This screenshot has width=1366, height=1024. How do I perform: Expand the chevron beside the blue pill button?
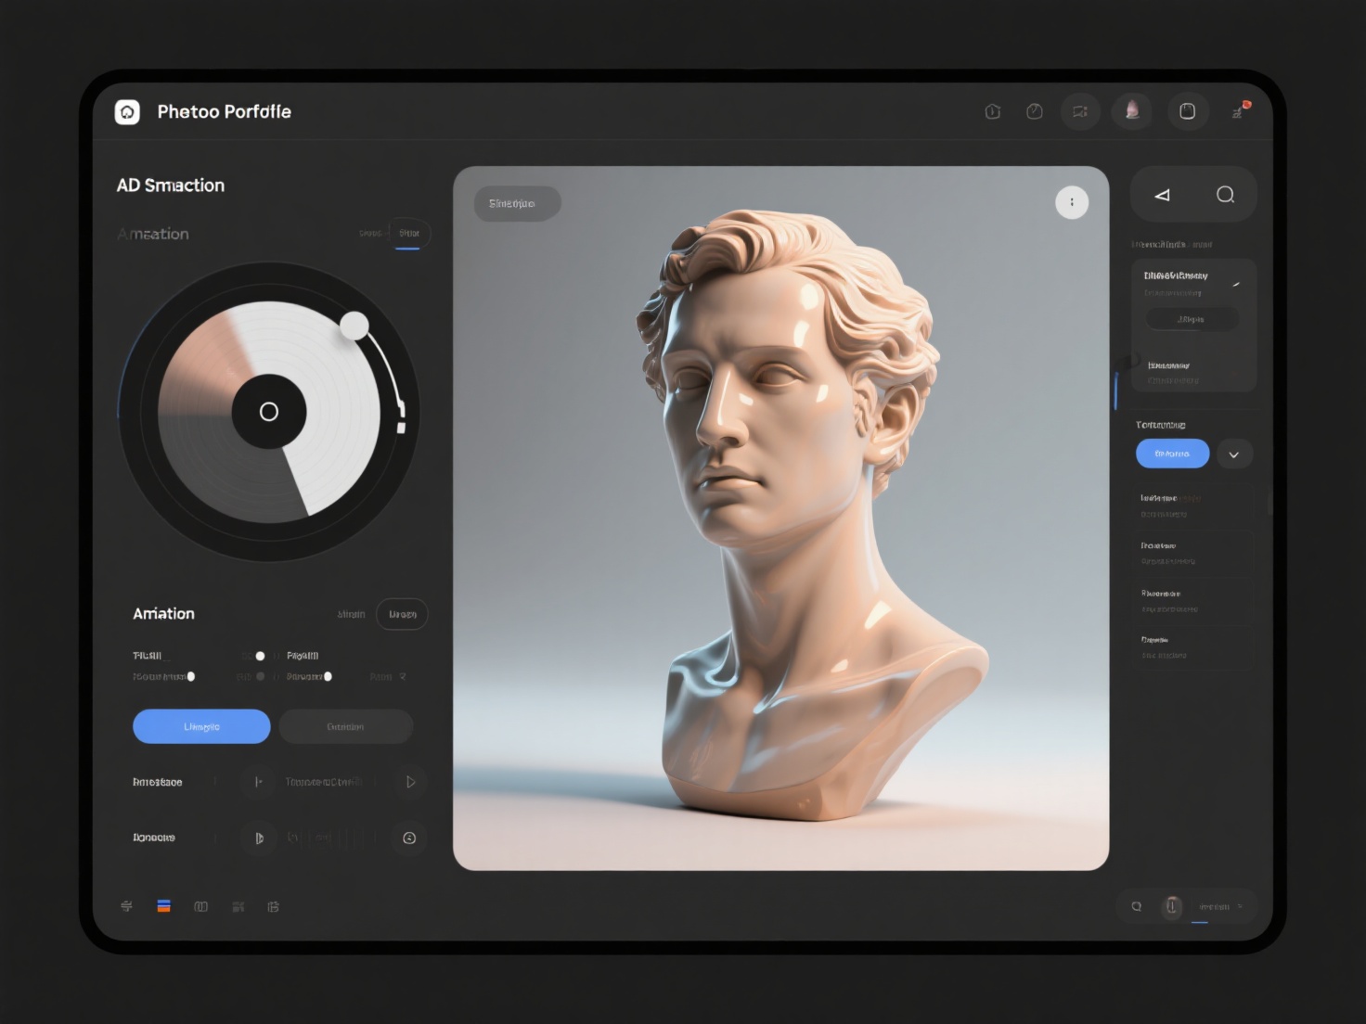pyautogui.click(x=1234, y=454)
